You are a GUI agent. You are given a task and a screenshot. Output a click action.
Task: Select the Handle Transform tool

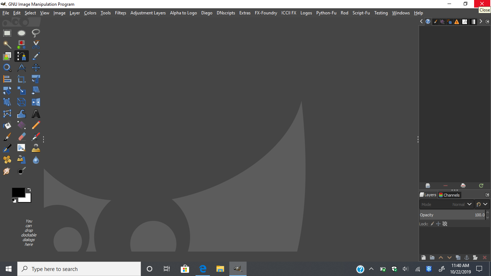(7, 102)
